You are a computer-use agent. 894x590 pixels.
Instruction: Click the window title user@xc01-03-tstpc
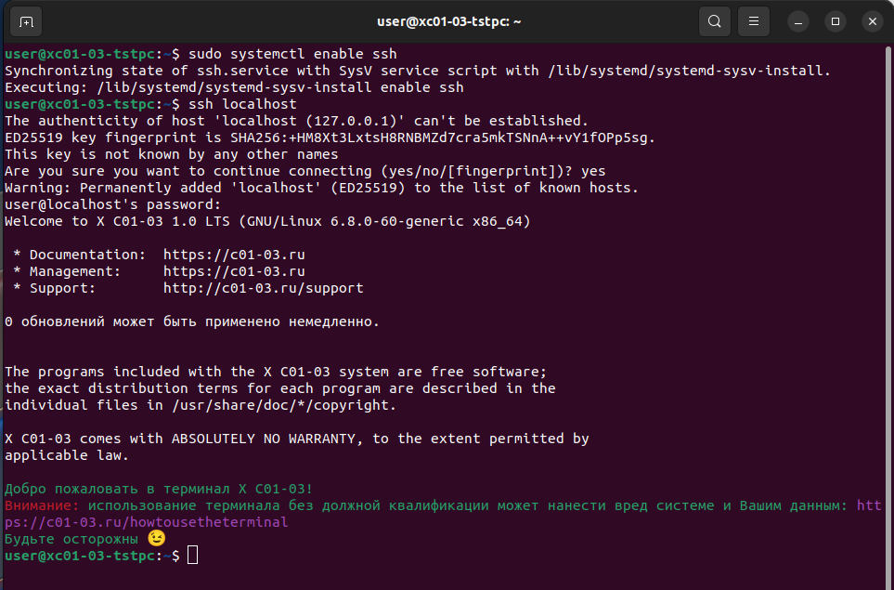pyautogui.click(x=447, y=20)
